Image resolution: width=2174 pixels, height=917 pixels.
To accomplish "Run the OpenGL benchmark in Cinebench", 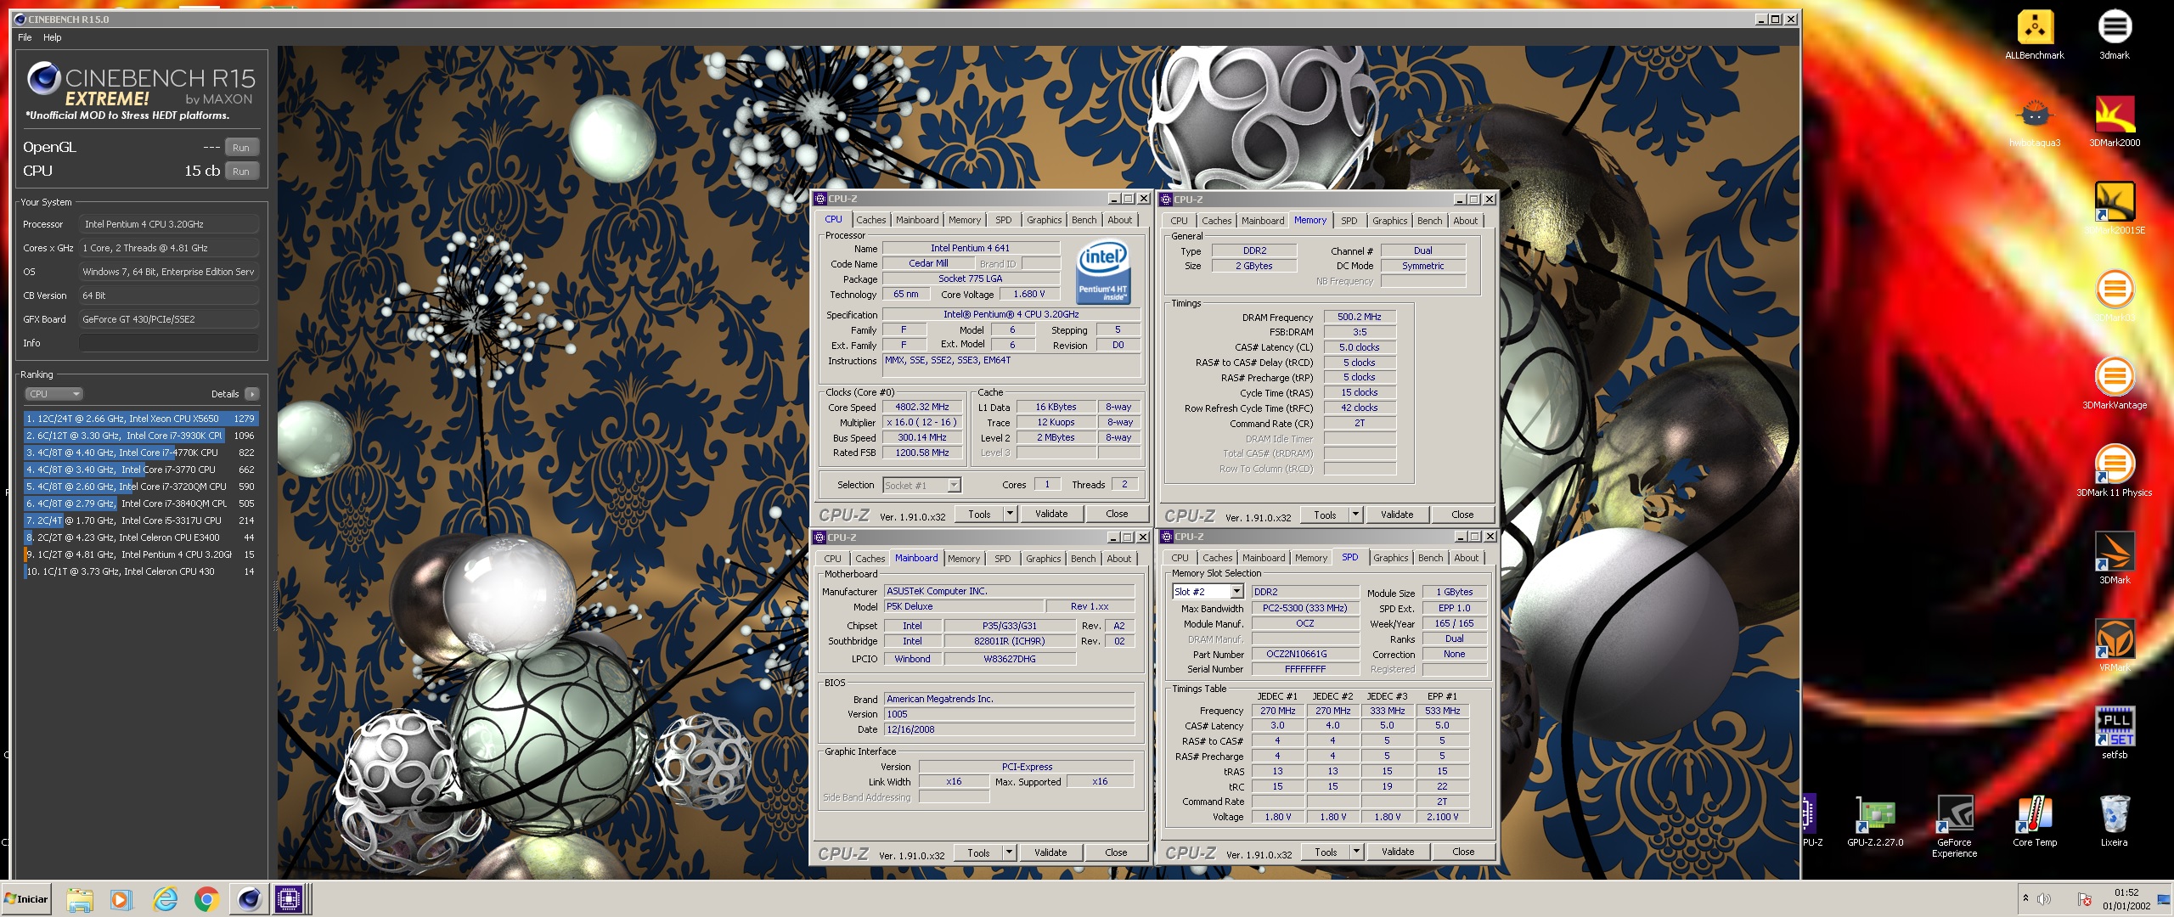I will pyautogui.click(x=241, y=148).
